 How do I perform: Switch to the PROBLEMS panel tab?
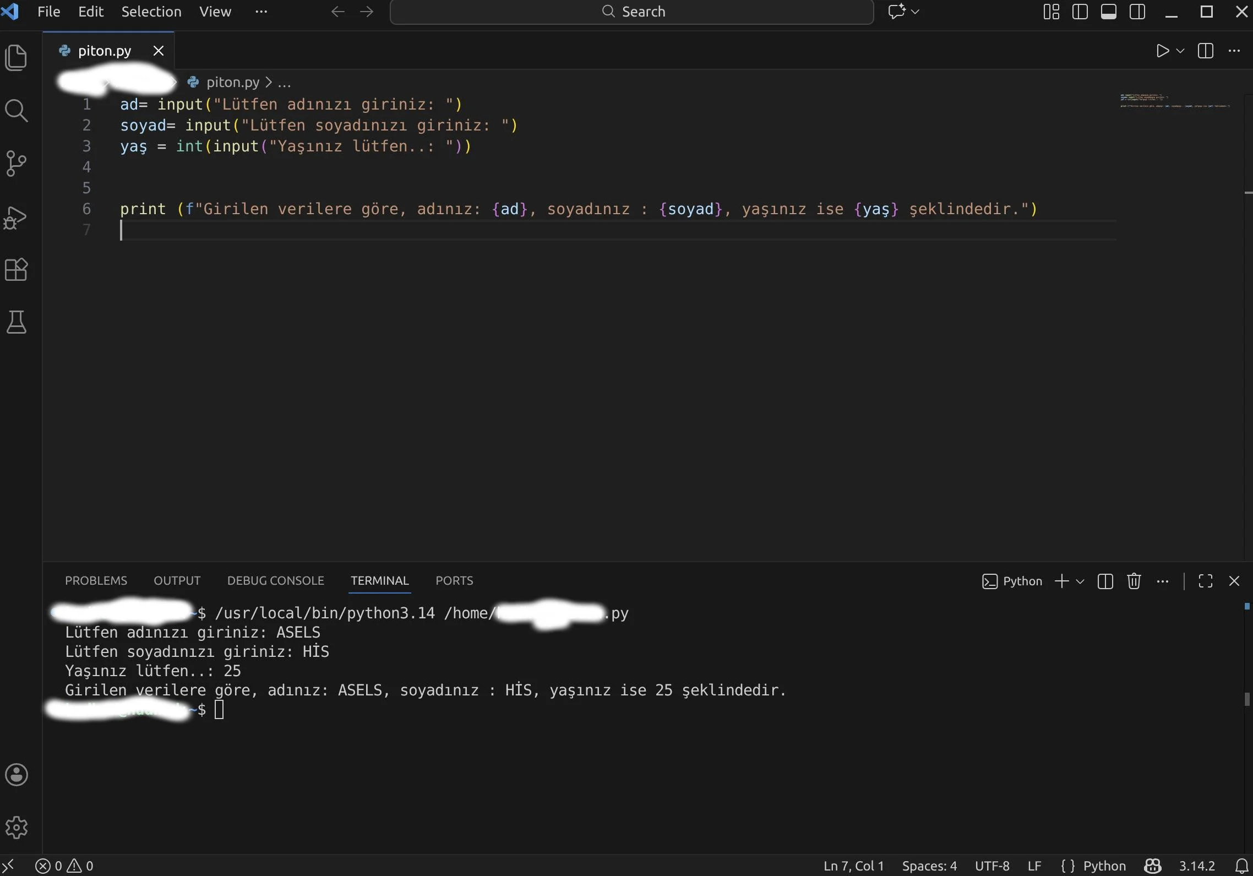[96, 581]
